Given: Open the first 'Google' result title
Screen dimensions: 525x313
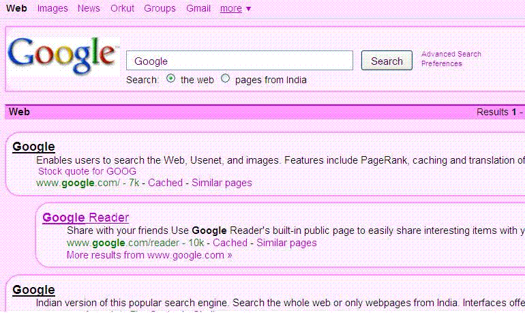Looking at the screenshot, I should point(33,147).
